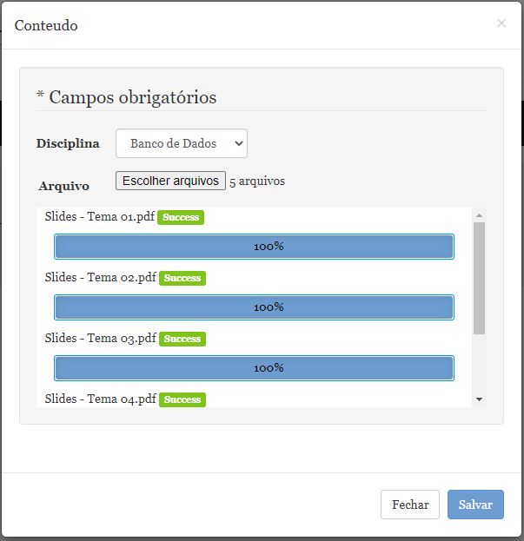Click the Escolher arquivos button
524x541 pixels.
tap(170, 181)
